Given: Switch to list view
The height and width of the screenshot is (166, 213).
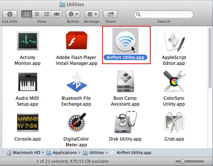Looking at the screenshot, I should click(x=37, y=14).
